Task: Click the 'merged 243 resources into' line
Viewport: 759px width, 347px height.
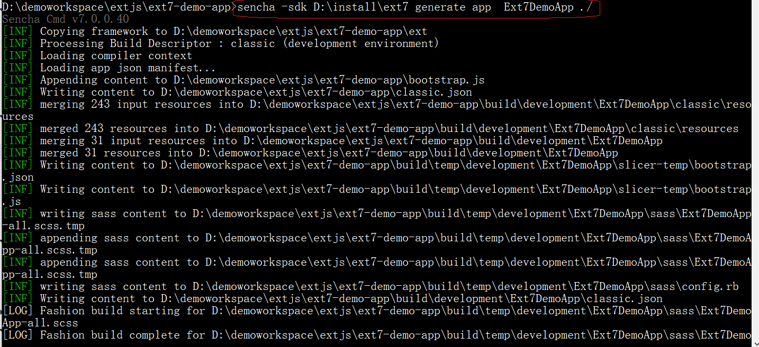Action: coord(371,129)
